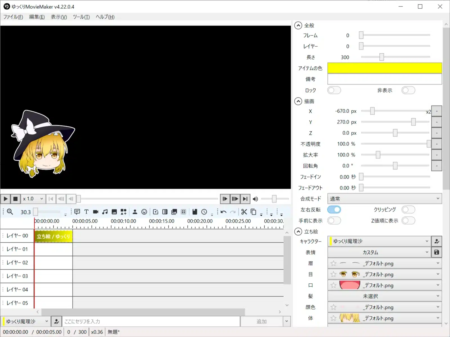Add a voice/dialogue item from the toolbar
The image size is (450, 337).
tap(77, 212)
